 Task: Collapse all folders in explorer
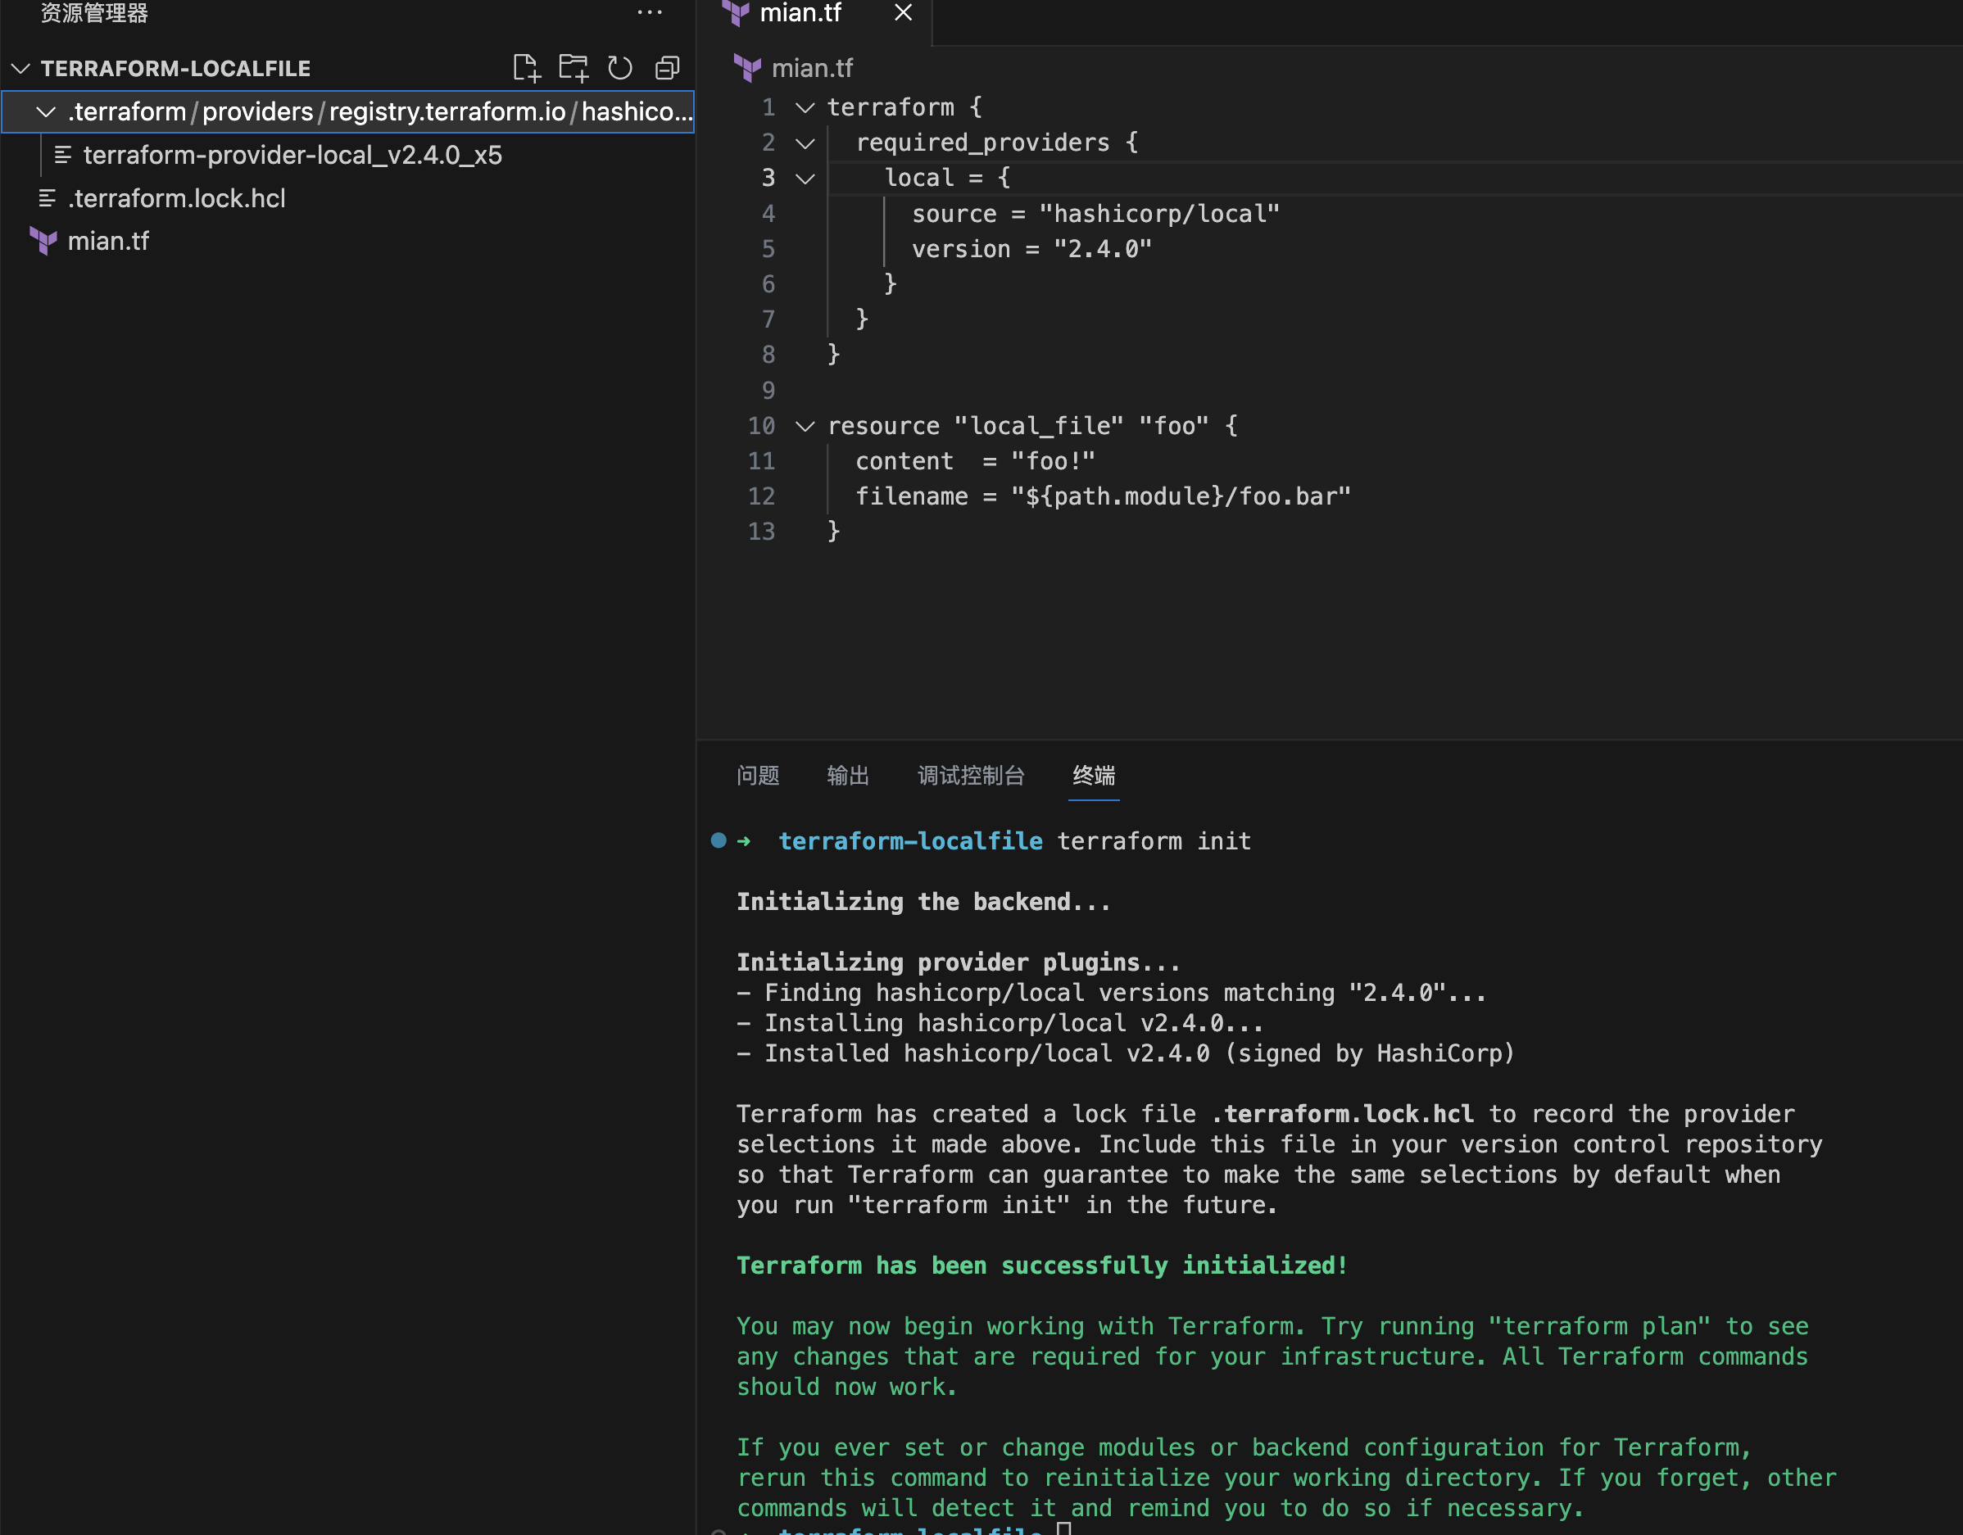[667, 68]
